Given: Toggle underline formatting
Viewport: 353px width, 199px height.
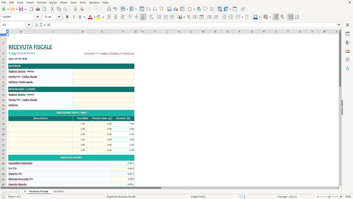Looking at the screenshot, I should pyautogui.click(x=80, y=17).
